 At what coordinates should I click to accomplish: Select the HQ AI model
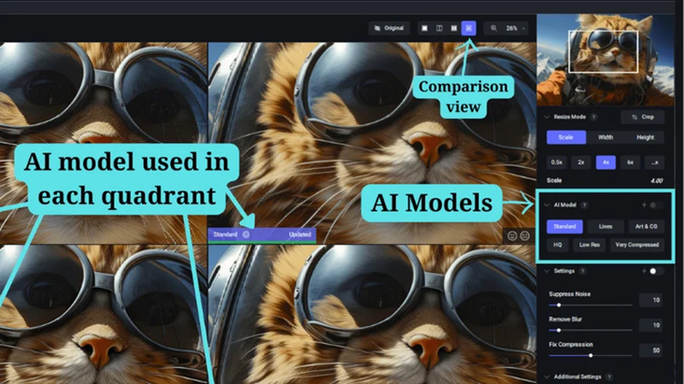pos(558,245)
